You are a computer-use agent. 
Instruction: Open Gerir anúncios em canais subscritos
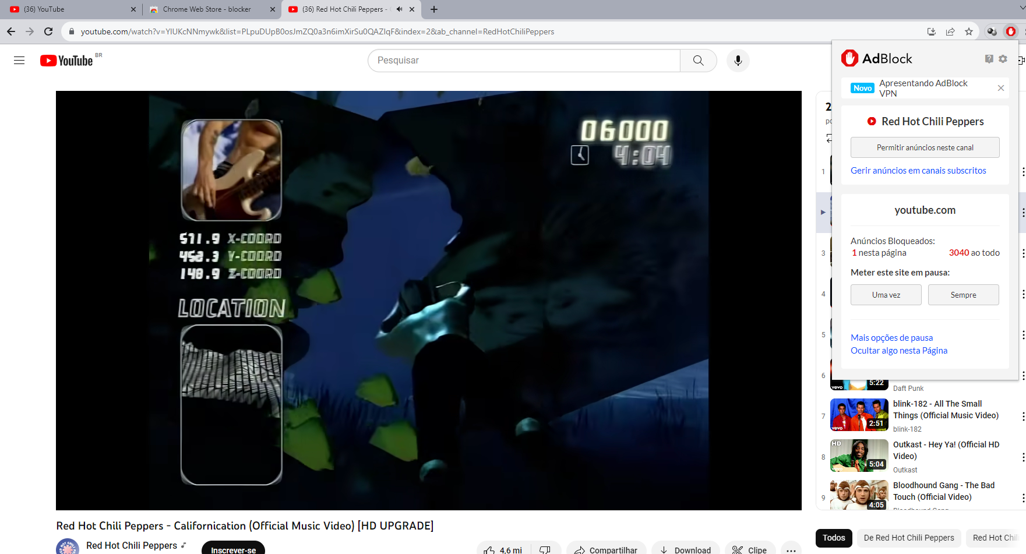tap(918, 171)
